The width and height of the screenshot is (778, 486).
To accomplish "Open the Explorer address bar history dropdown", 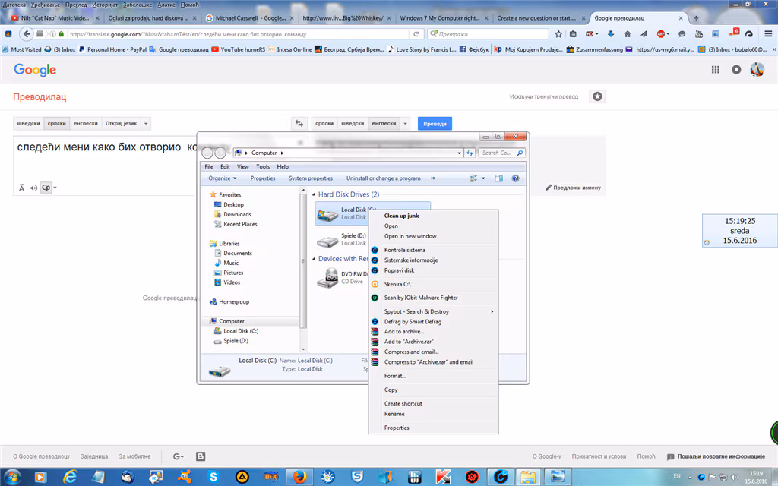I will pyautogui.click(x=459, y=153).
